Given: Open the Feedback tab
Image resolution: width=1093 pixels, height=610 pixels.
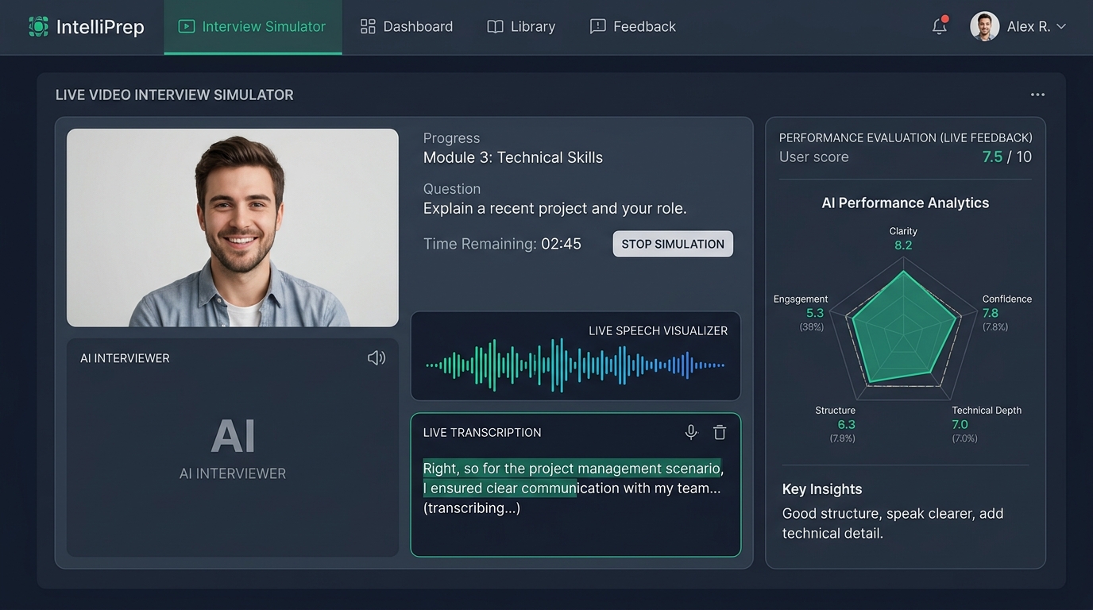Looking at the screenshot, I should [x=633, y=26].
